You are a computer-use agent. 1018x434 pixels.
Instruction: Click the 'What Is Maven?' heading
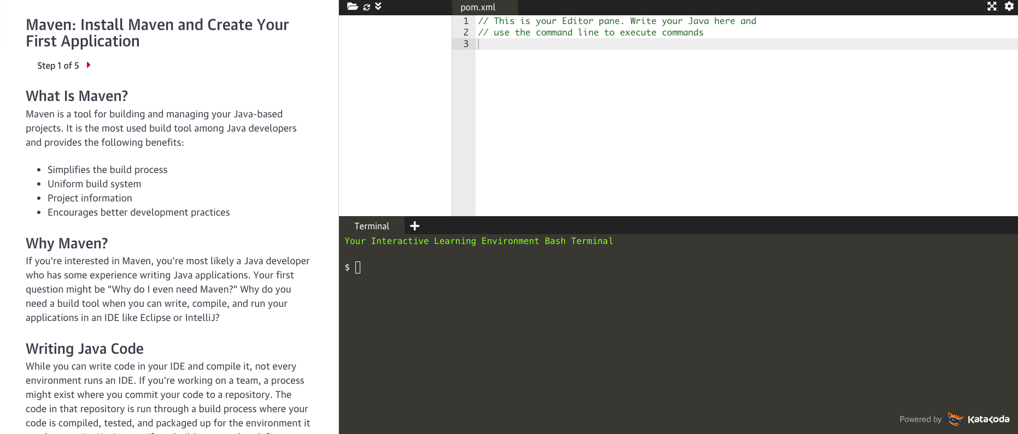77,96
